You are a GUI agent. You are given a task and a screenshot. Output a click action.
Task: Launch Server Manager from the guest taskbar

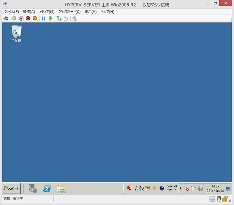[x=33, y=189]
